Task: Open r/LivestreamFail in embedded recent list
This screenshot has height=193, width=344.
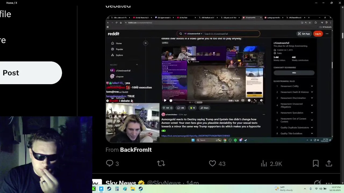Action: (120, 70)
